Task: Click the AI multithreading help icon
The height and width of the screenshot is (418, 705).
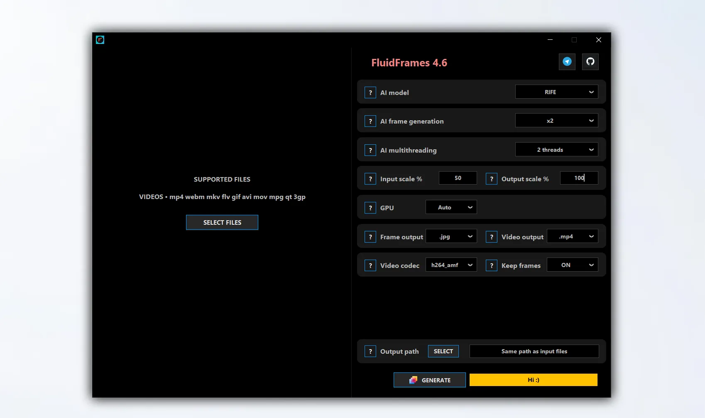Action: (x=370, y=150)
